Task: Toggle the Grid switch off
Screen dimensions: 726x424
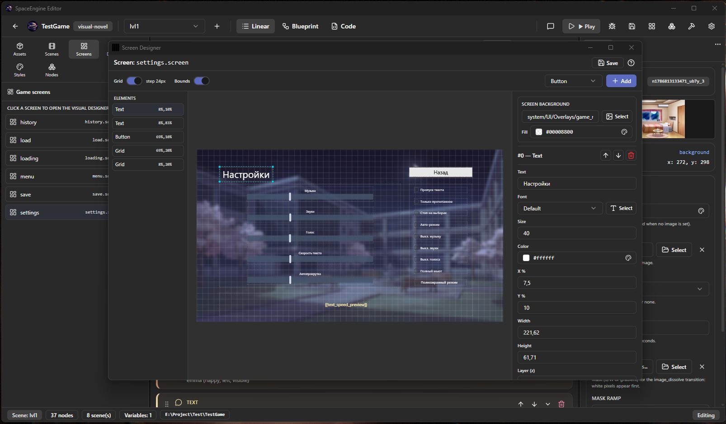Action: 134,81
